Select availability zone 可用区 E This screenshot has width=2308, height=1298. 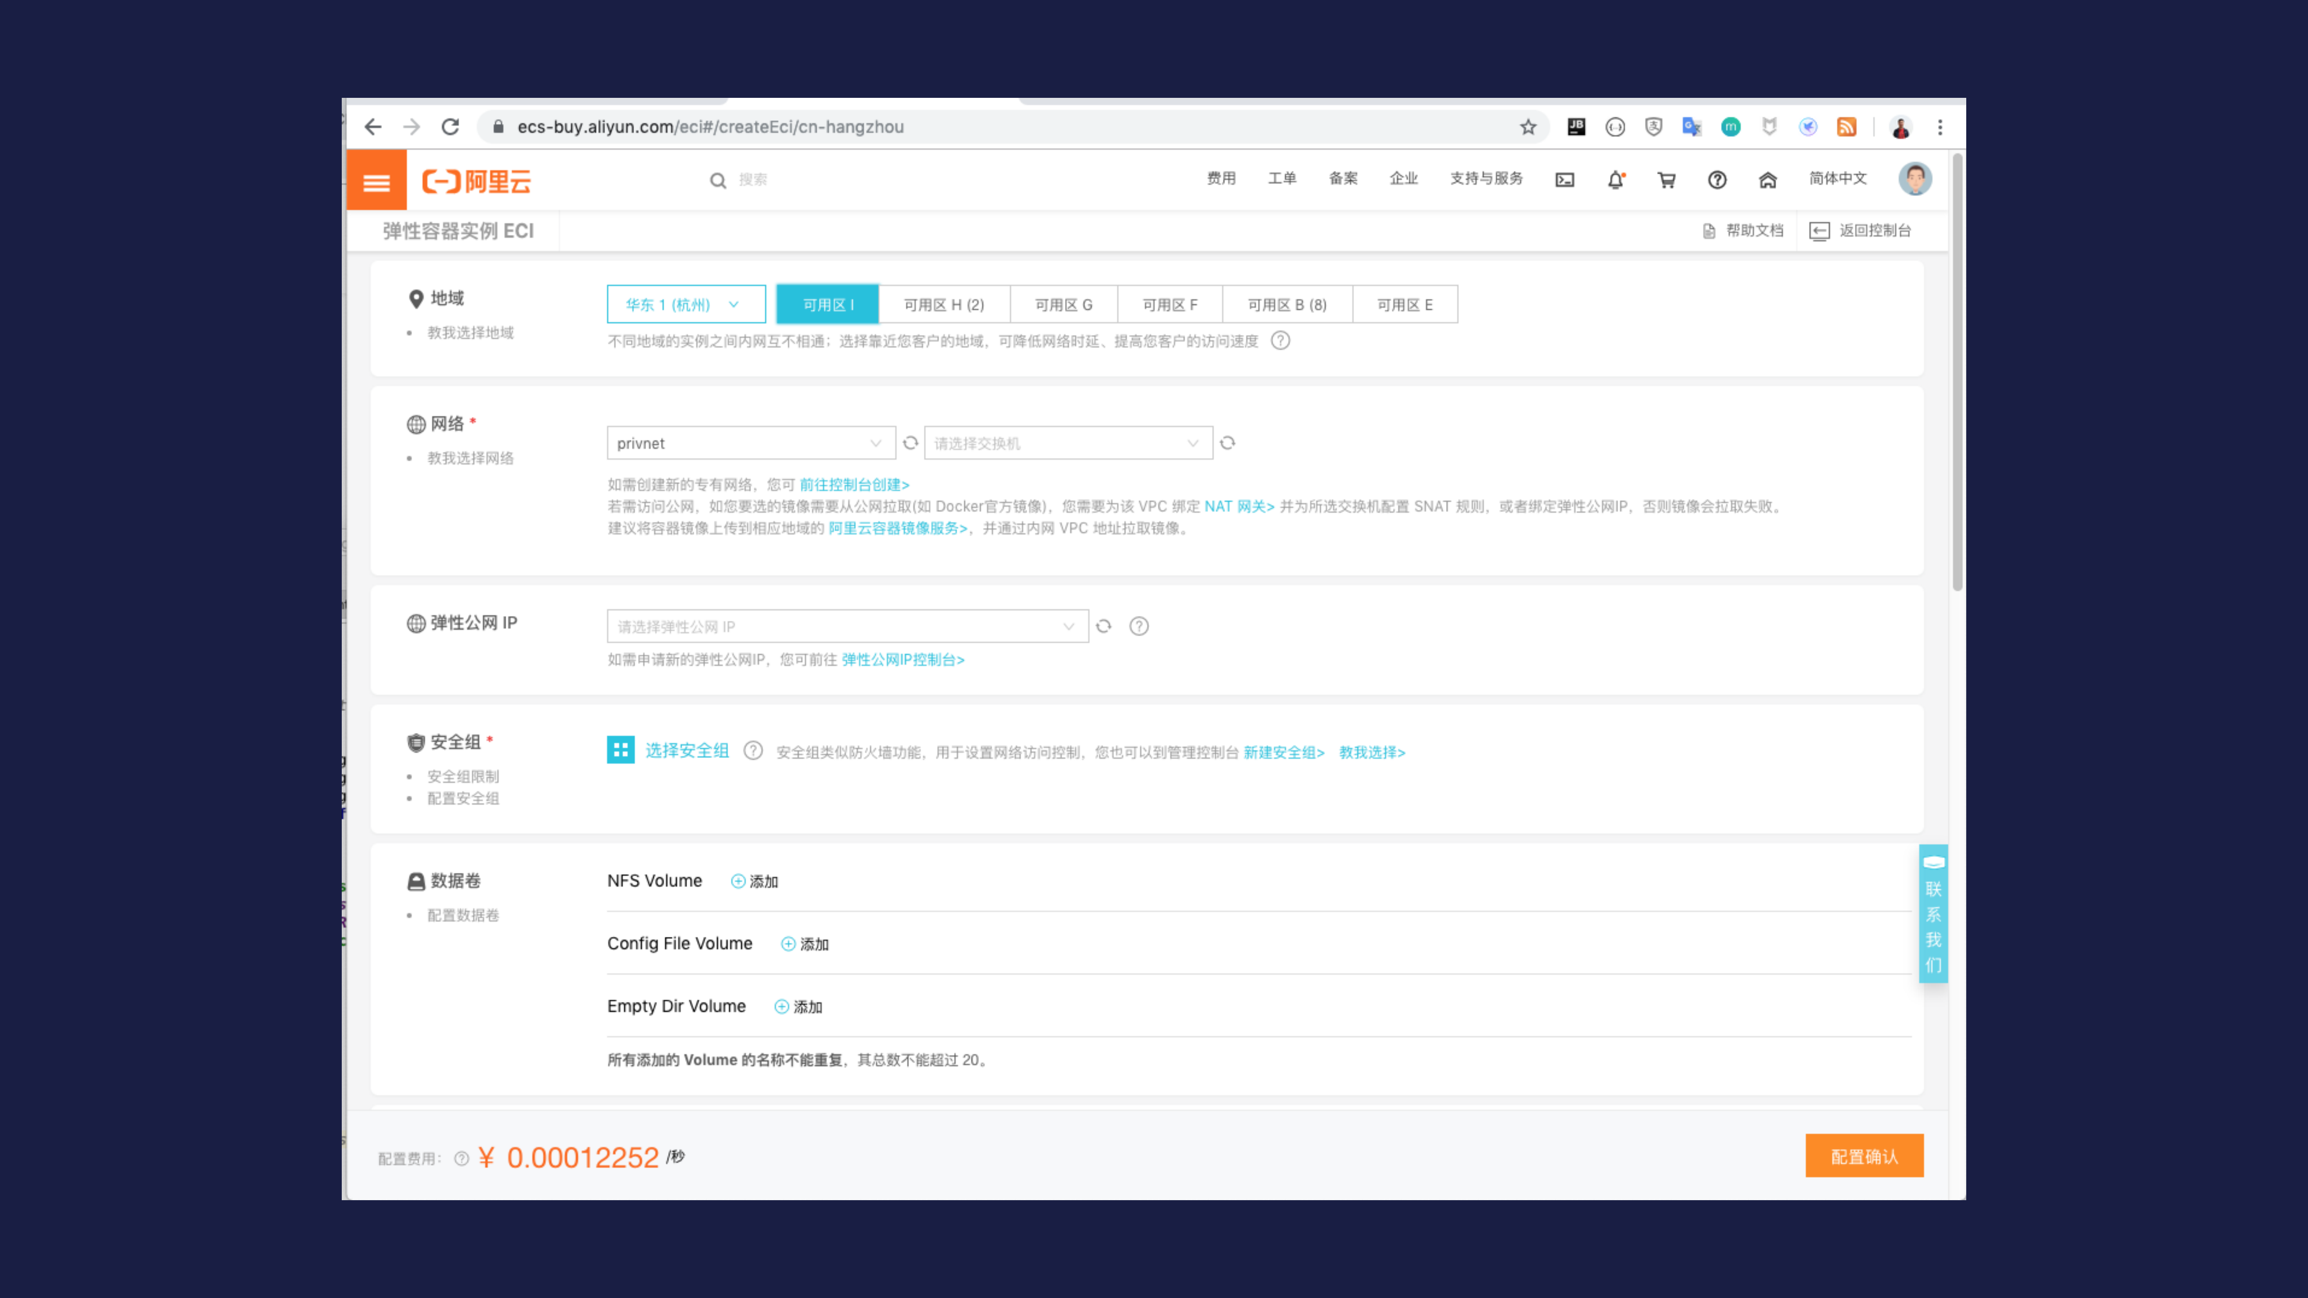click(1405, 304)
